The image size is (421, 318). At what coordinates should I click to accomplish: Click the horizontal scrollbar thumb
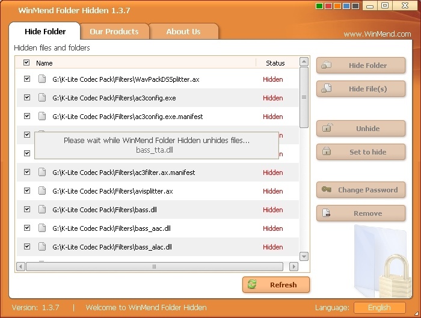coord(155,266)
